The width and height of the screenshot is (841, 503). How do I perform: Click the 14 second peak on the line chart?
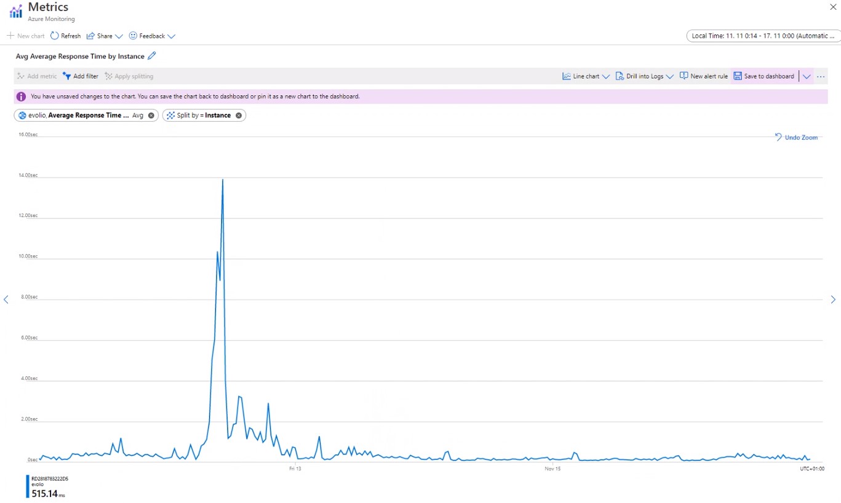pos(222,180)
